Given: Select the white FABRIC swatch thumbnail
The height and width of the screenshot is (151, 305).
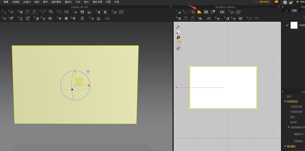Looking at the screenshot, I should pos(294,25).
